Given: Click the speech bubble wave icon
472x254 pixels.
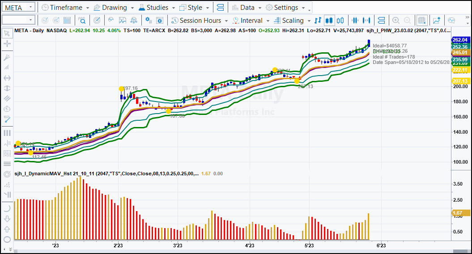Looking at the screenshot, I should (451, 21).
